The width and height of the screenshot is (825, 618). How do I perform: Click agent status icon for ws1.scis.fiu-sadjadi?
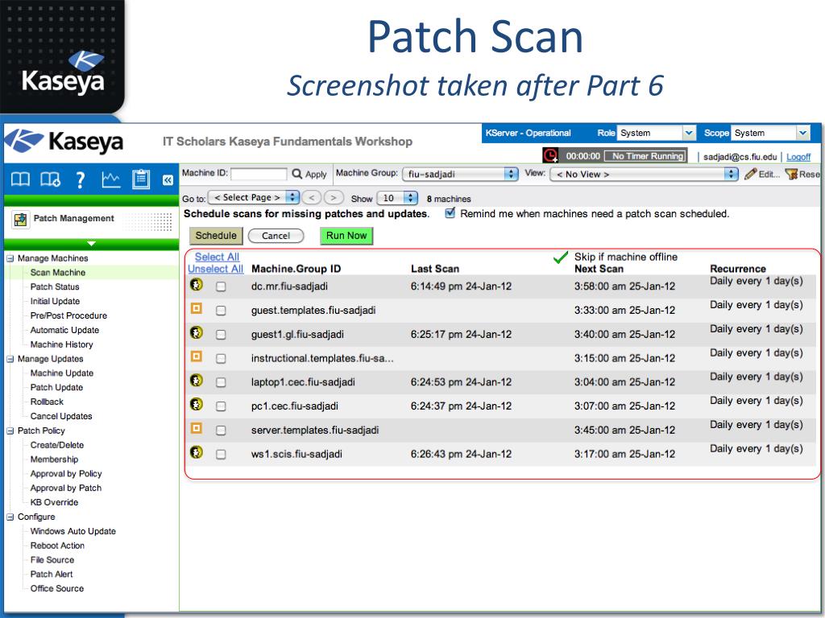tap(197, 452)
